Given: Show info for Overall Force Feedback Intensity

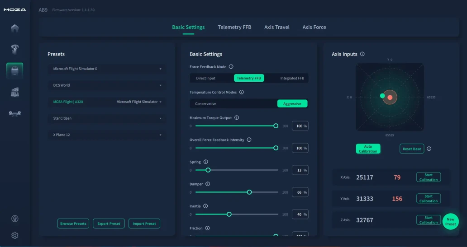Looking at the screenshot, I should pos(249,140).
